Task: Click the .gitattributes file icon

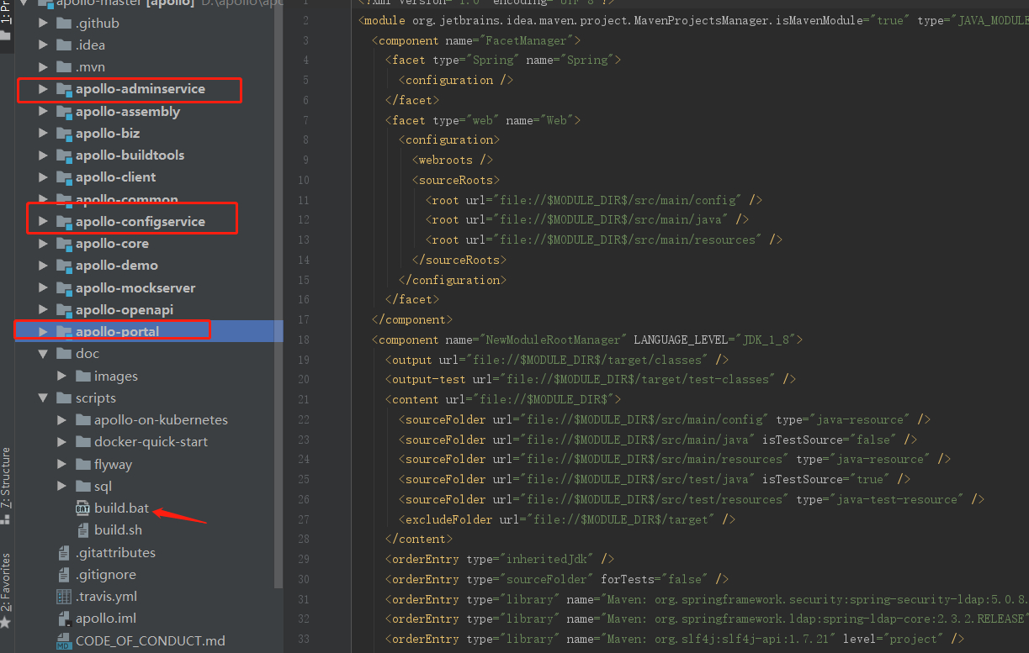Action: (x=64, y=553)
